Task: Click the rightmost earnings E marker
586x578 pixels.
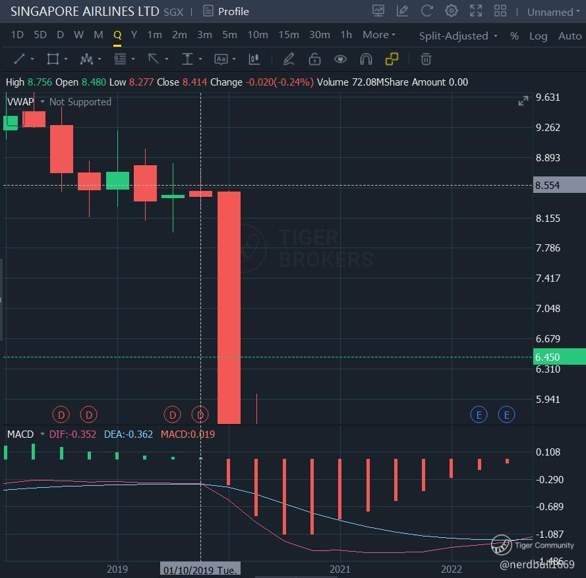Action: [507, 415]
